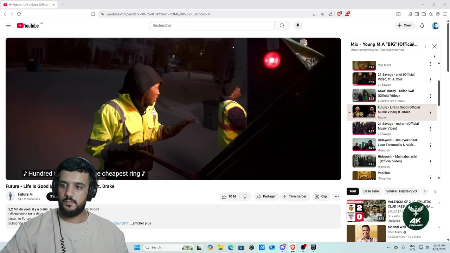Screen dimensions: 450x253
Task: Like the video (10 M)
Action: (x=229, y=196)
